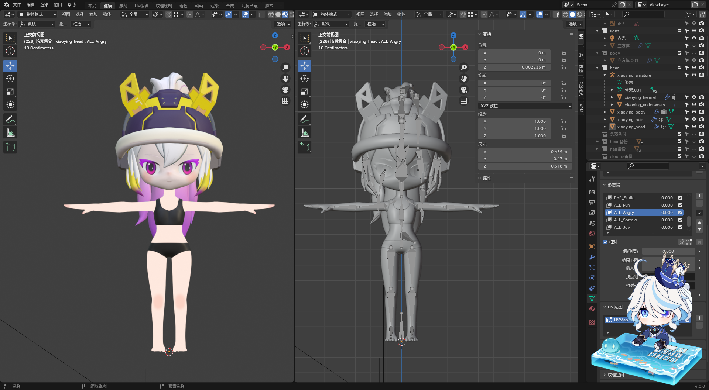
Task: Switch to the 雕刻 workspace tab
Action: point(123,6)
